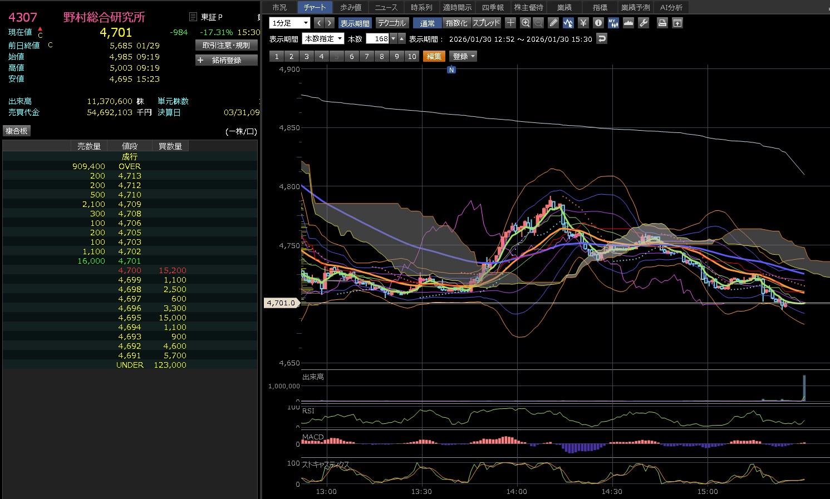830x499 pixels.
Task: Select the pencil drawing tool icon
Action: click(x=553, y=23)
